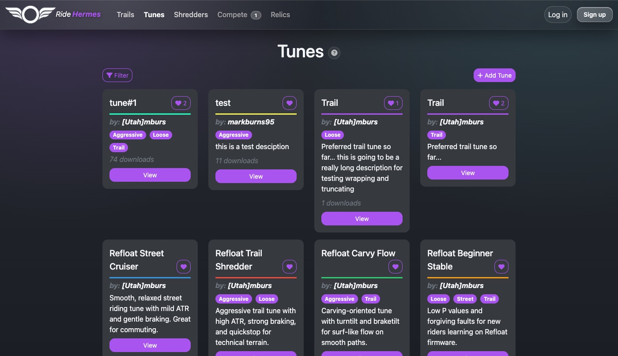The width and height of the screenshot is (618, 356).
Task: Open the Compete nav item
Action: coord(239,15)
